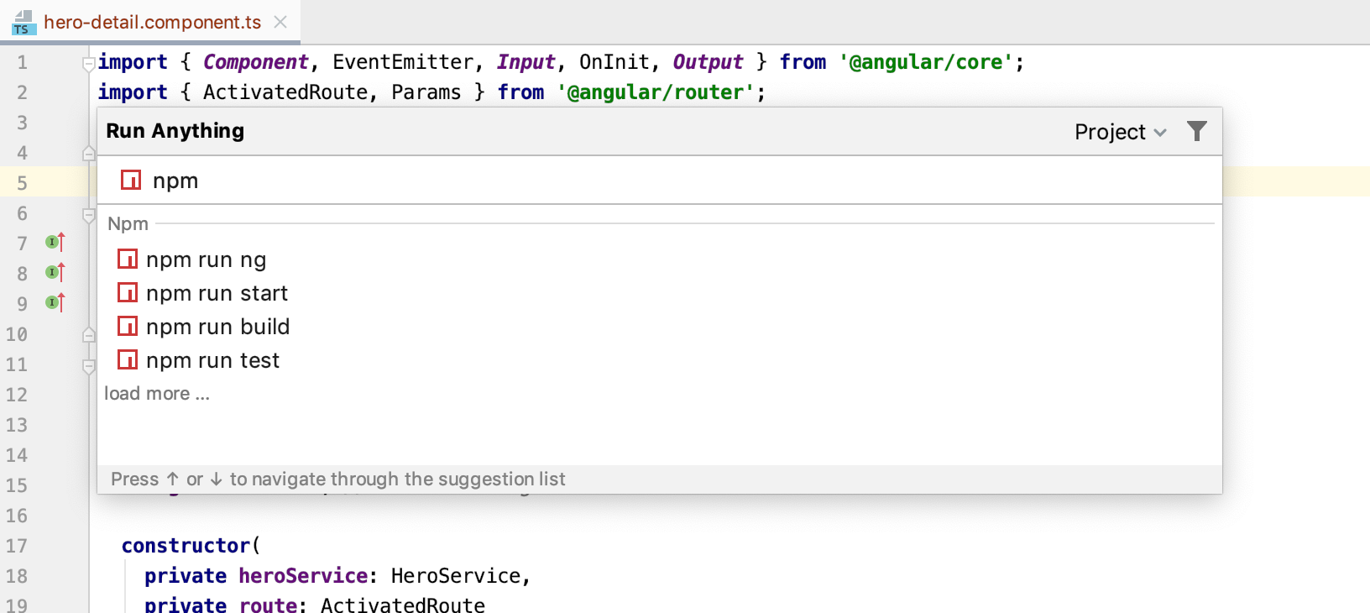Open the Project scope dropdown

coord(1119,132)
